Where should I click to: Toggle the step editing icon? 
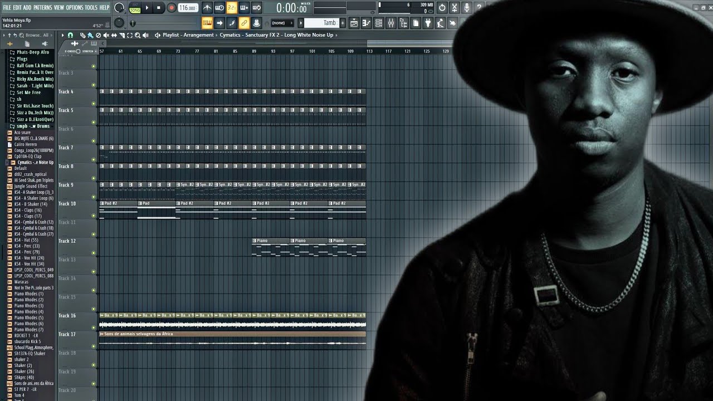tap(232, 23)
